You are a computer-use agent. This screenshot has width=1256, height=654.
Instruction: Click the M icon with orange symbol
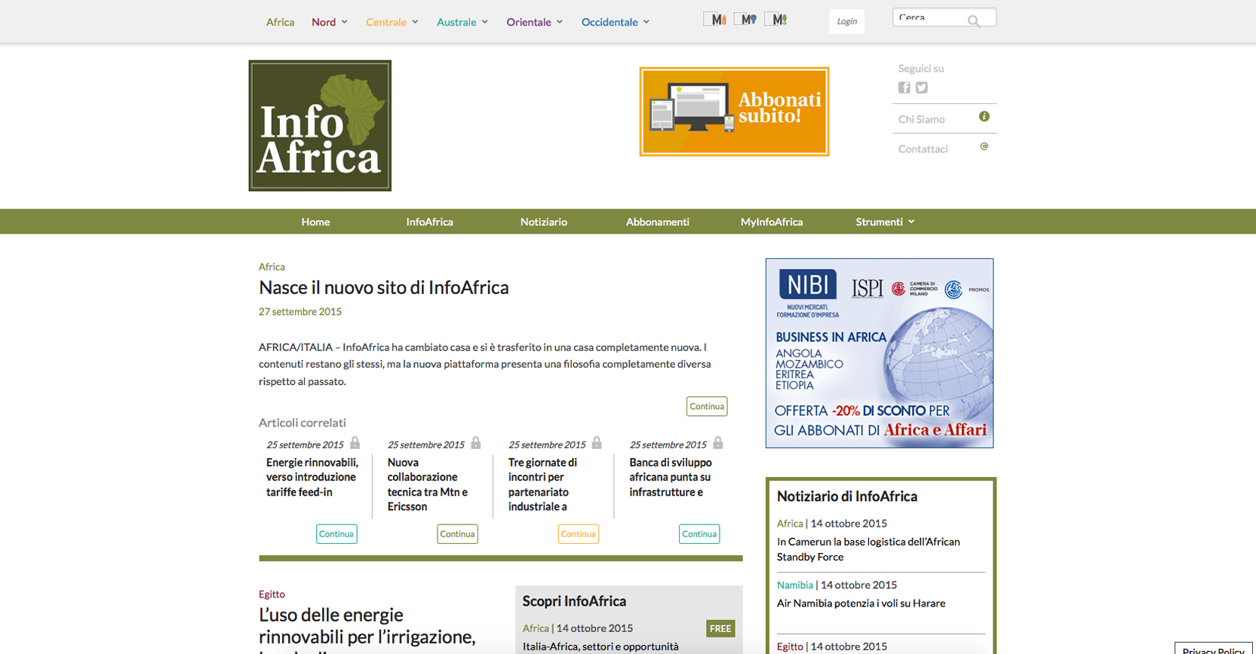click(x=717, y=20)
